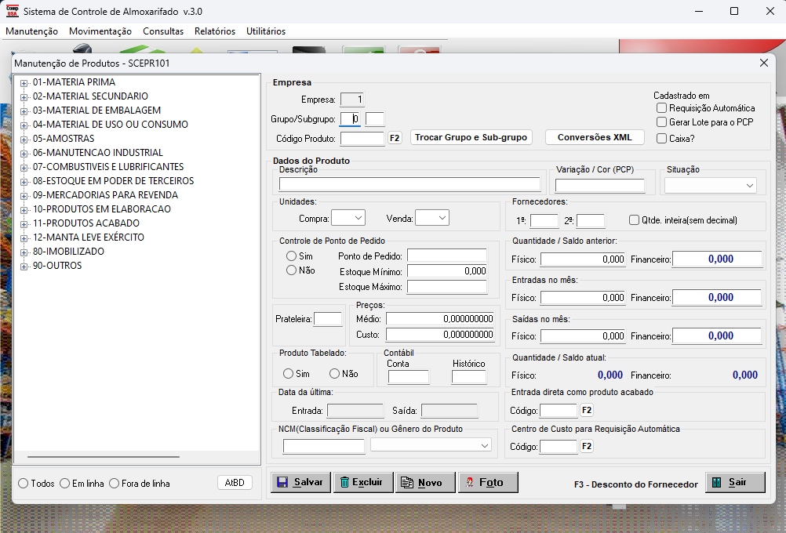Open Conversões XML
The height and width of the screenshot is (533, 786).
[x=595, y=137]
